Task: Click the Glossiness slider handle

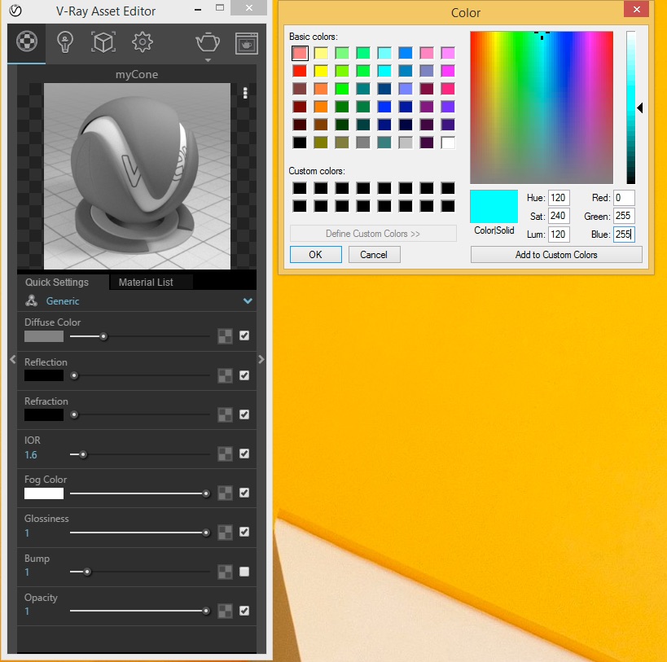Action: (206, 533)
